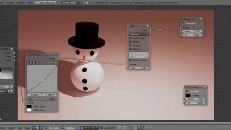Select the G channel in RGB Curves
231x130 pixels.
tap(34, 63)
